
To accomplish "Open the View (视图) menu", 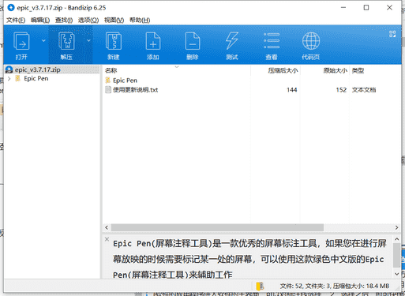I will coord(114,21).
